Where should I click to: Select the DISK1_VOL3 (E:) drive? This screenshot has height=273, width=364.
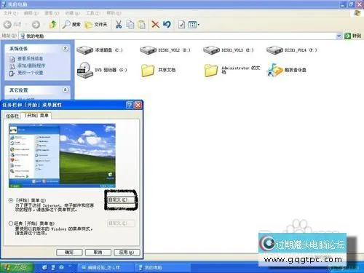point(229,50)
